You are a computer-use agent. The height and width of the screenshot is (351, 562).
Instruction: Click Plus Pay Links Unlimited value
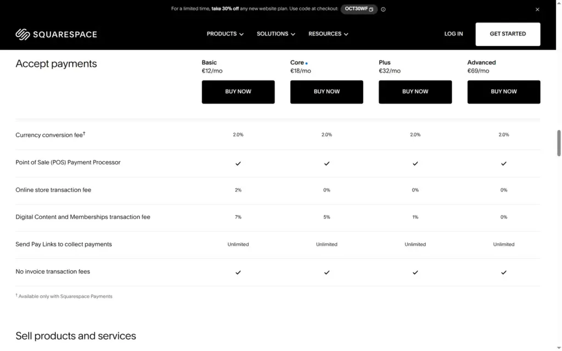coord(415,244)
